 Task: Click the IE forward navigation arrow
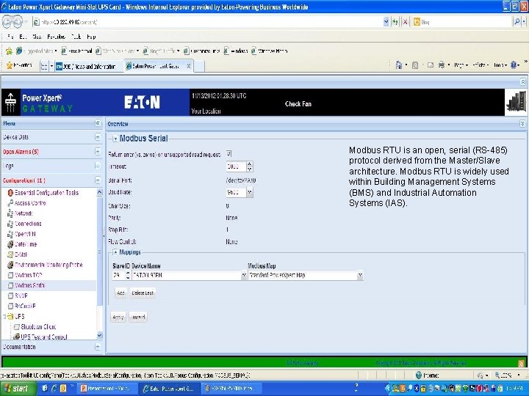coord(18,22)
